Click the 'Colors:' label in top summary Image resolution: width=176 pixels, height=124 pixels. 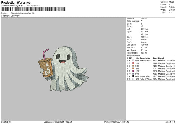coord(163,5)
